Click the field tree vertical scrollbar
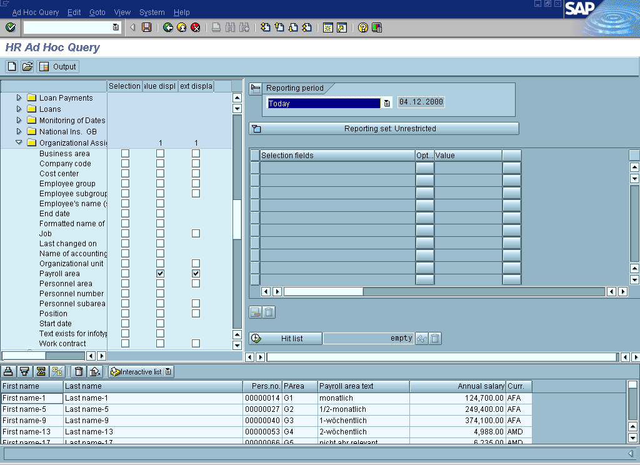 [237, 221]
